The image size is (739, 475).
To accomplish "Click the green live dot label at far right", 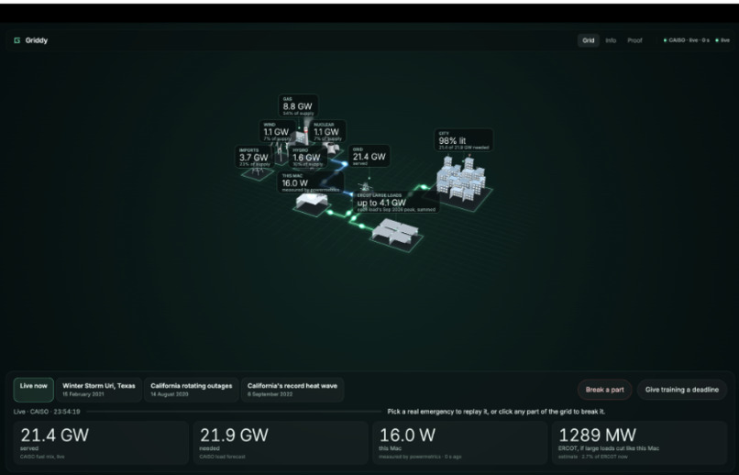I will click(x=722, y=40).
